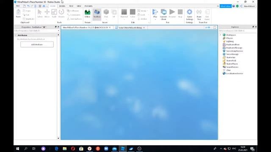Open the Material picker
This screenshot has height=152, width=271.
tap(124, 14)
